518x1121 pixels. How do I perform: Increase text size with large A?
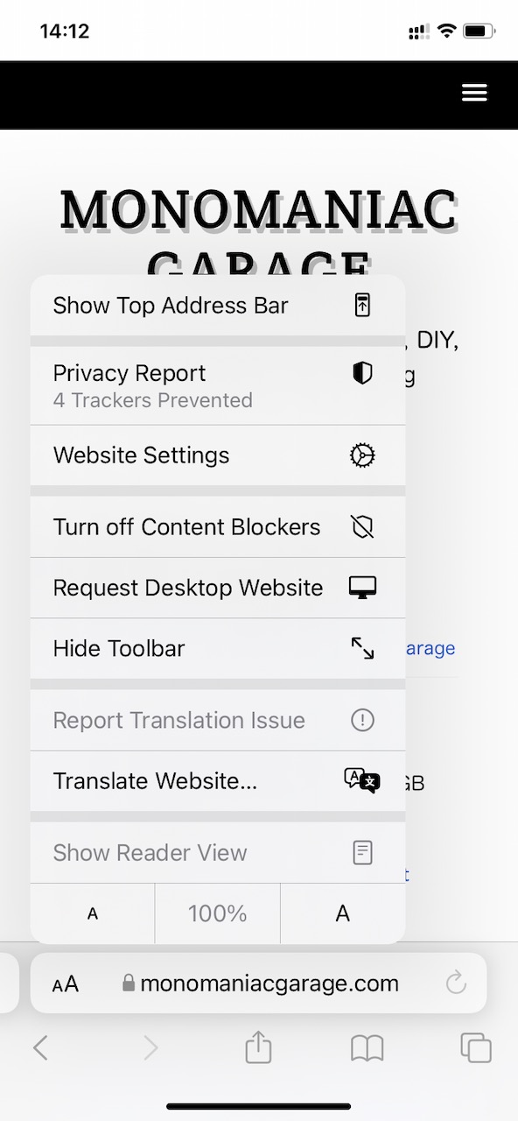pos(343,913)
